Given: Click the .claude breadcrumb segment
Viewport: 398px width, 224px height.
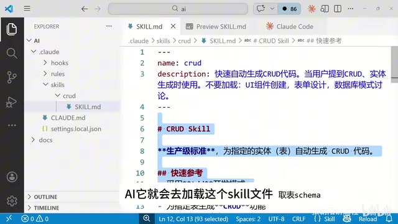Looking at the screenshot, I should coord(138,41).
